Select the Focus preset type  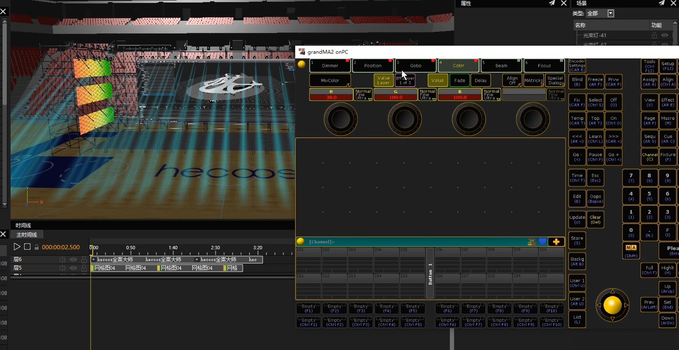point(544,66)
